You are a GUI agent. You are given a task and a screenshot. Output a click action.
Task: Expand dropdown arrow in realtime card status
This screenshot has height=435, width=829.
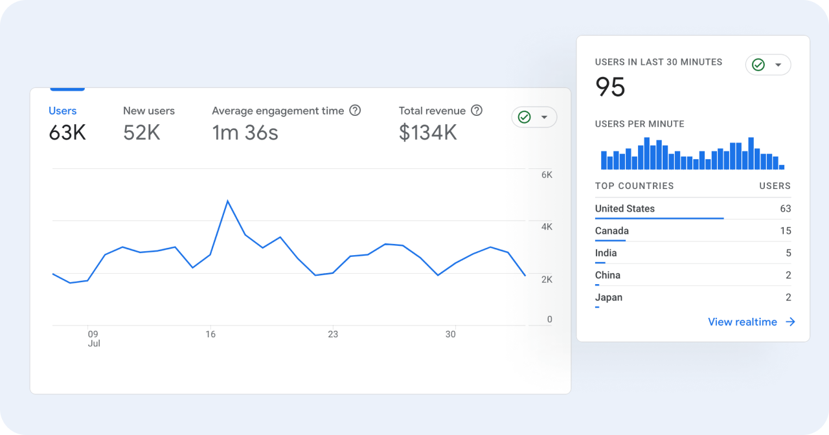point(778,65)
